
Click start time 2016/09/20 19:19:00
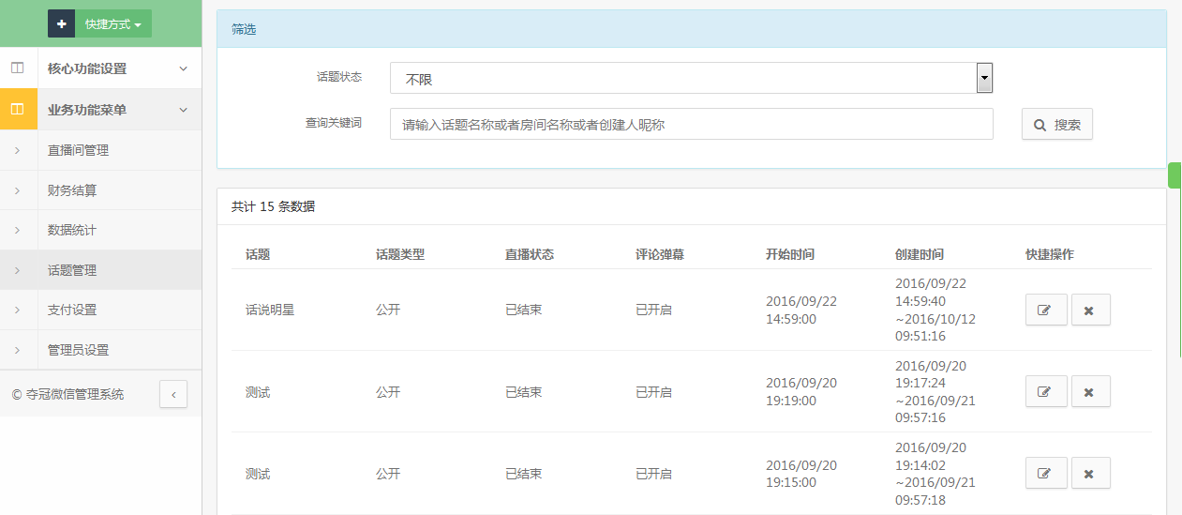point(801,391)
